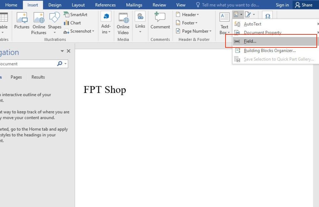Switch to the Review tab
Viewport: 319px width, 207px height.
(x=159, y=5)
